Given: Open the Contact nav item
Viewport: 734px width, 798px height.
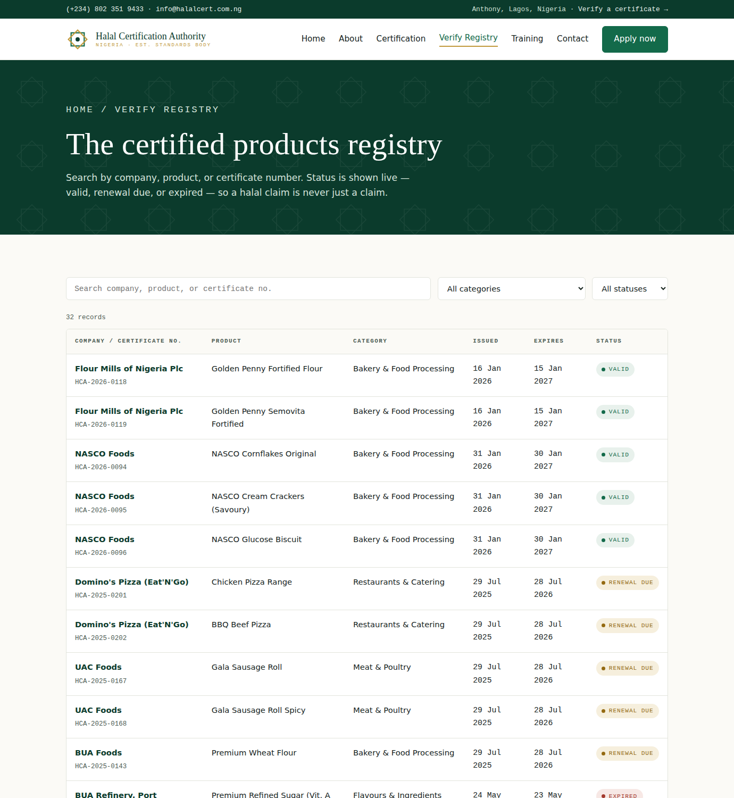Looking at the screenshot, I should click(x=572, y=39).
